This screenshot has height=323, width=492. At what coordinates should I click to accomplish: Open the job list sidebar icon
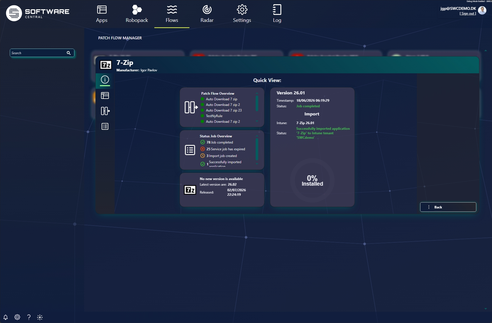point(105,126)
